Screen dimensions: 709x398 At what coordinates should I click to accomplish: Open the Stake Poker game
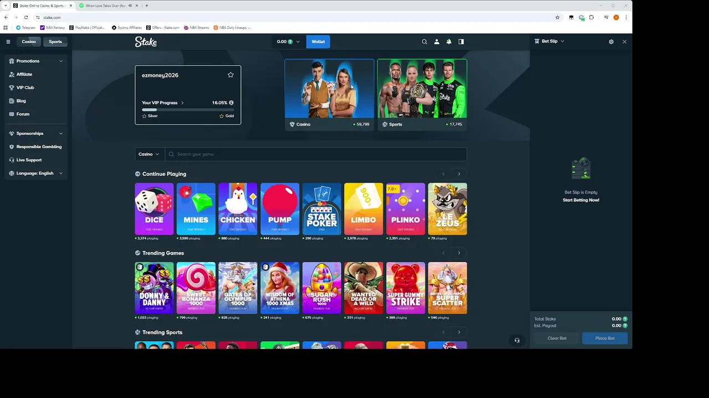tap(322, 209)
